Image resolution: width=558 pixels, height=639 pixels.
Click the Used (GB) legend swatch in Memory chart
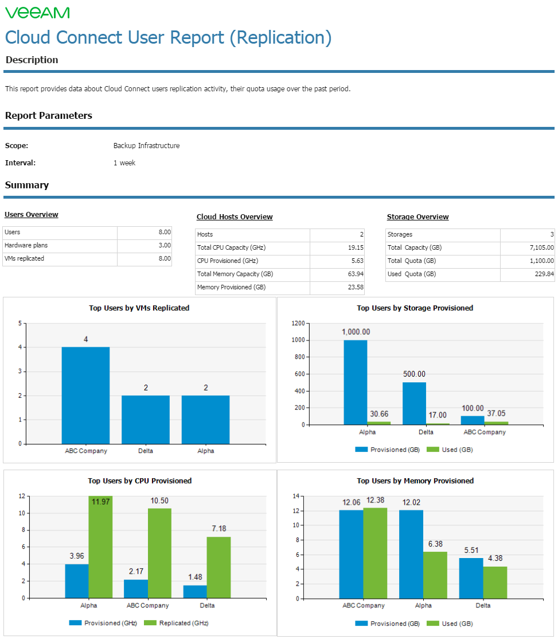click(432, 623)
